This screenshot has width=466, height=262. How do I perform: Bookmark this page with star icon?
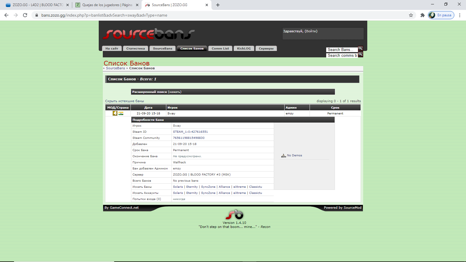pyautogui.click(x=411, y=15)
